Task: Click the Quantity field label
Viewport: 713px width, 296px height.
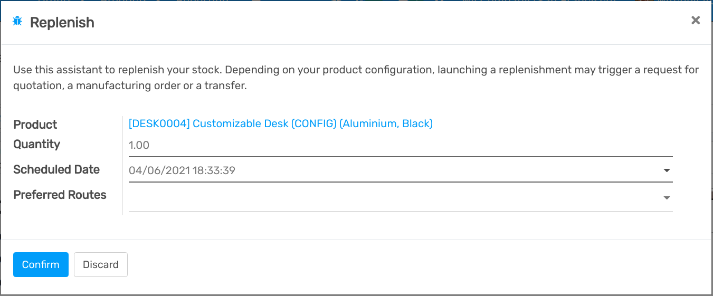Action: [37, 144]
